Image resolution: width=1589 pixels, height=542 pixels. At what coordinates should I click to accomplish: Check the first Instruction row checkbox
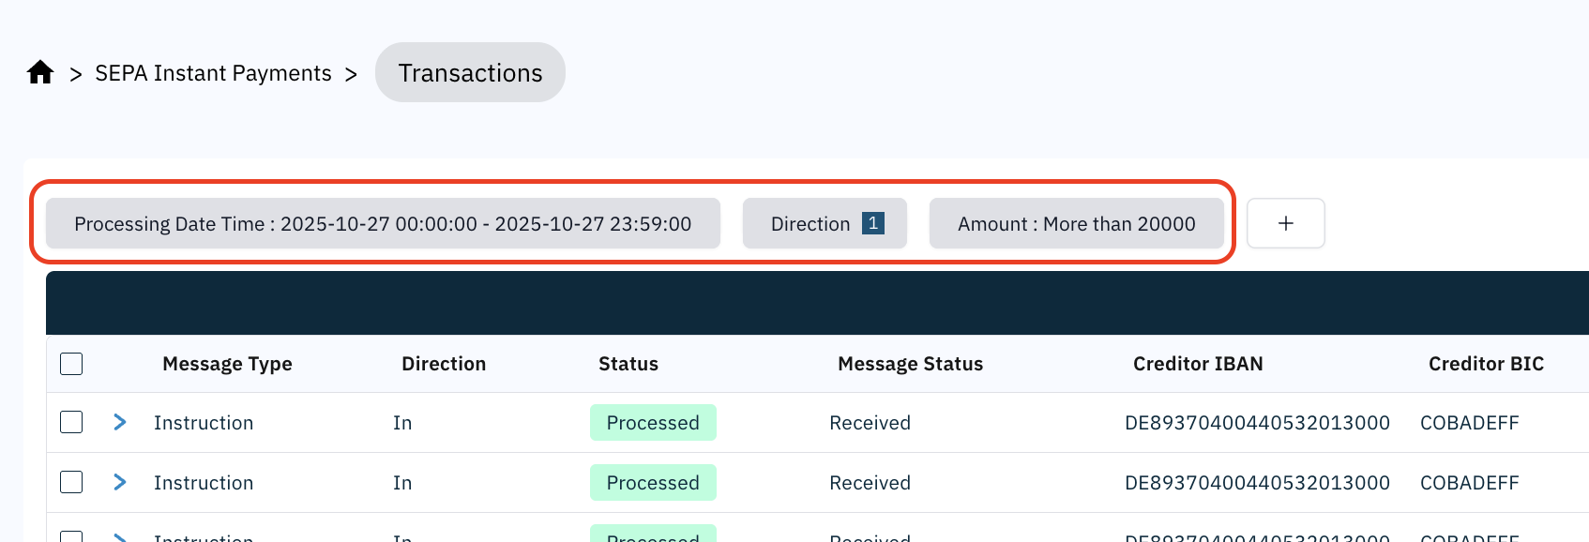pos(71,422)
